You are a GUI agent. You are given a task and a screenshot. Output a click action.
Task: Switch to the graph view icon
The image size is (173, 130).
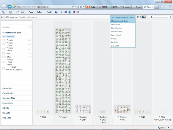coord(144,17)
